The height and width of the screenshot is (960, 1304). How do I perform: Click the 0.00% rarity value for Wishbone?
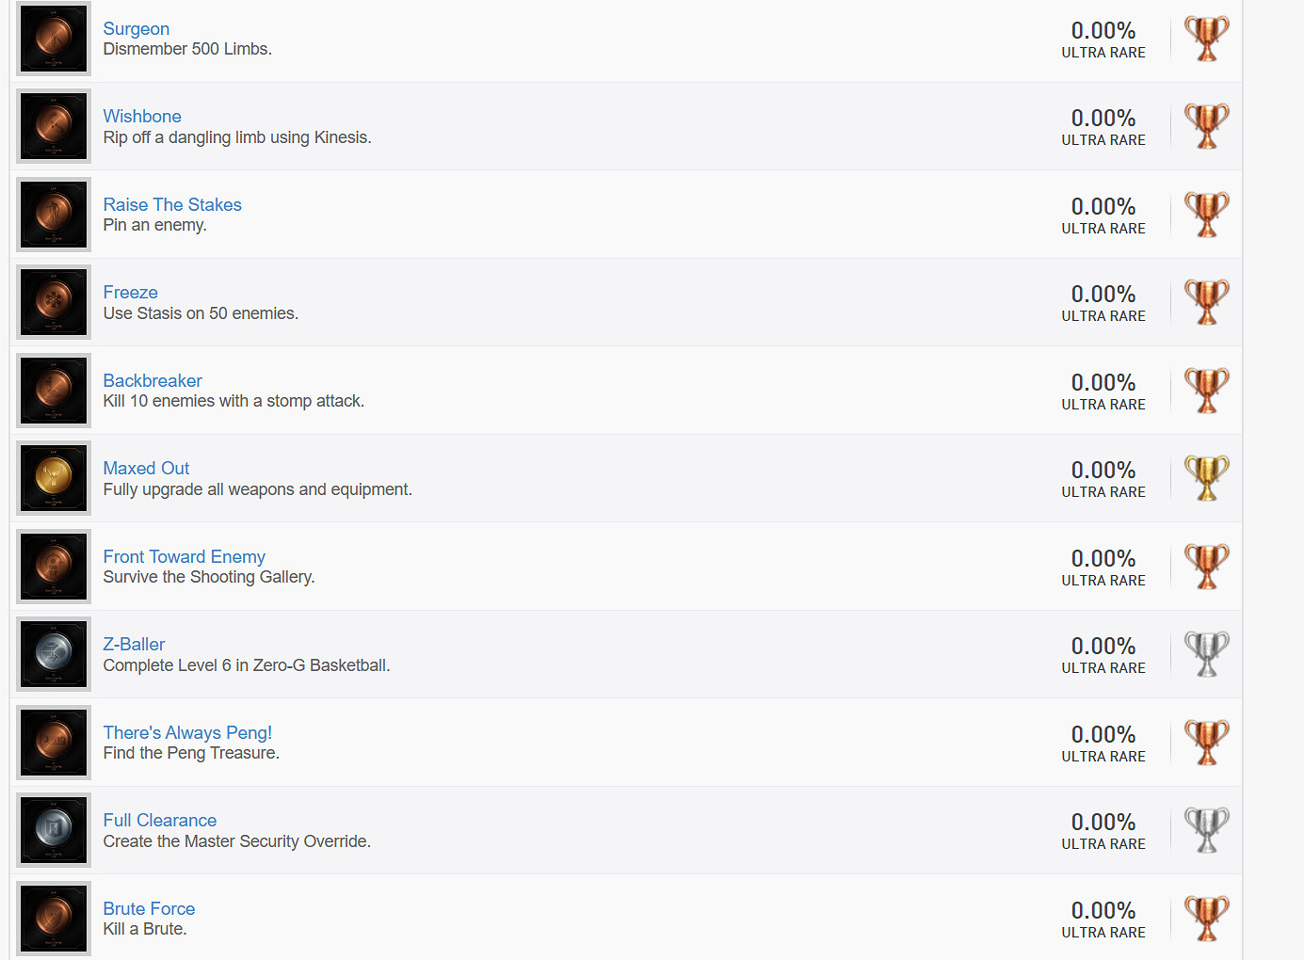(1103, 119)
